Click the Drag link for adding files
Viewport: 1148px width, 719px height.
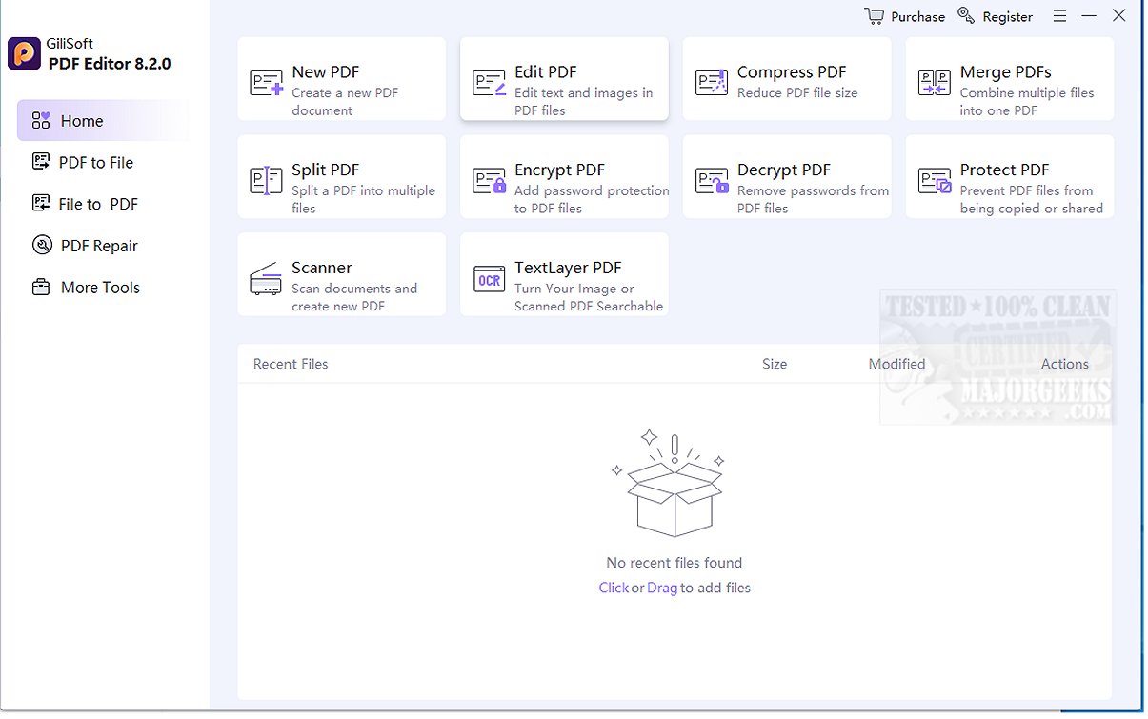click(662, 588)
